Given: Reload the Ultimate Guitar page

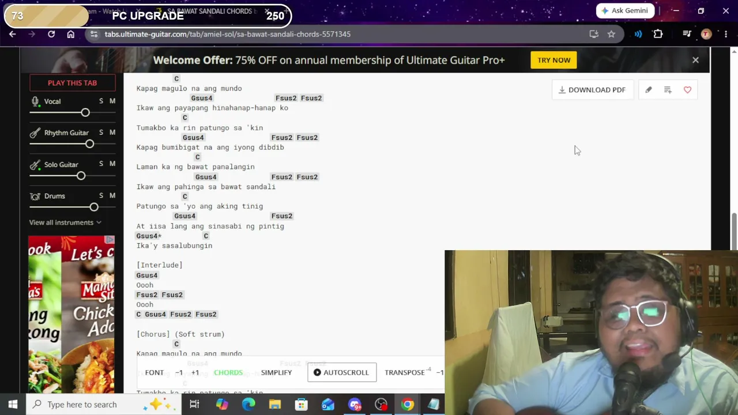Looking at the screenshot, I should [x=51, y=34].
